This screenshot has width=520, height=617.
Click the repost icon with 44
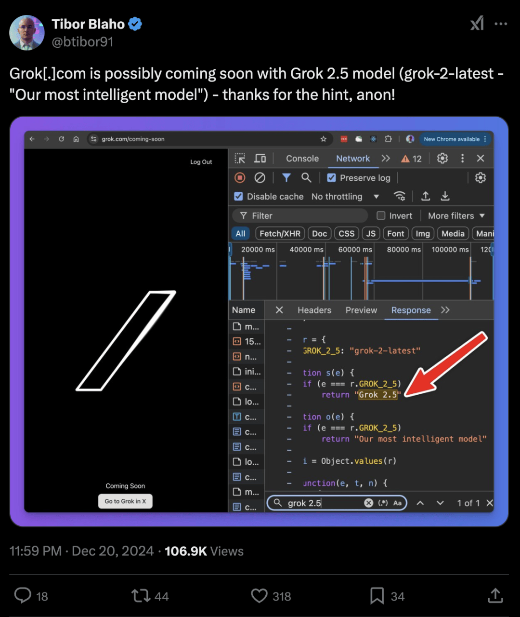coord(141,596)
